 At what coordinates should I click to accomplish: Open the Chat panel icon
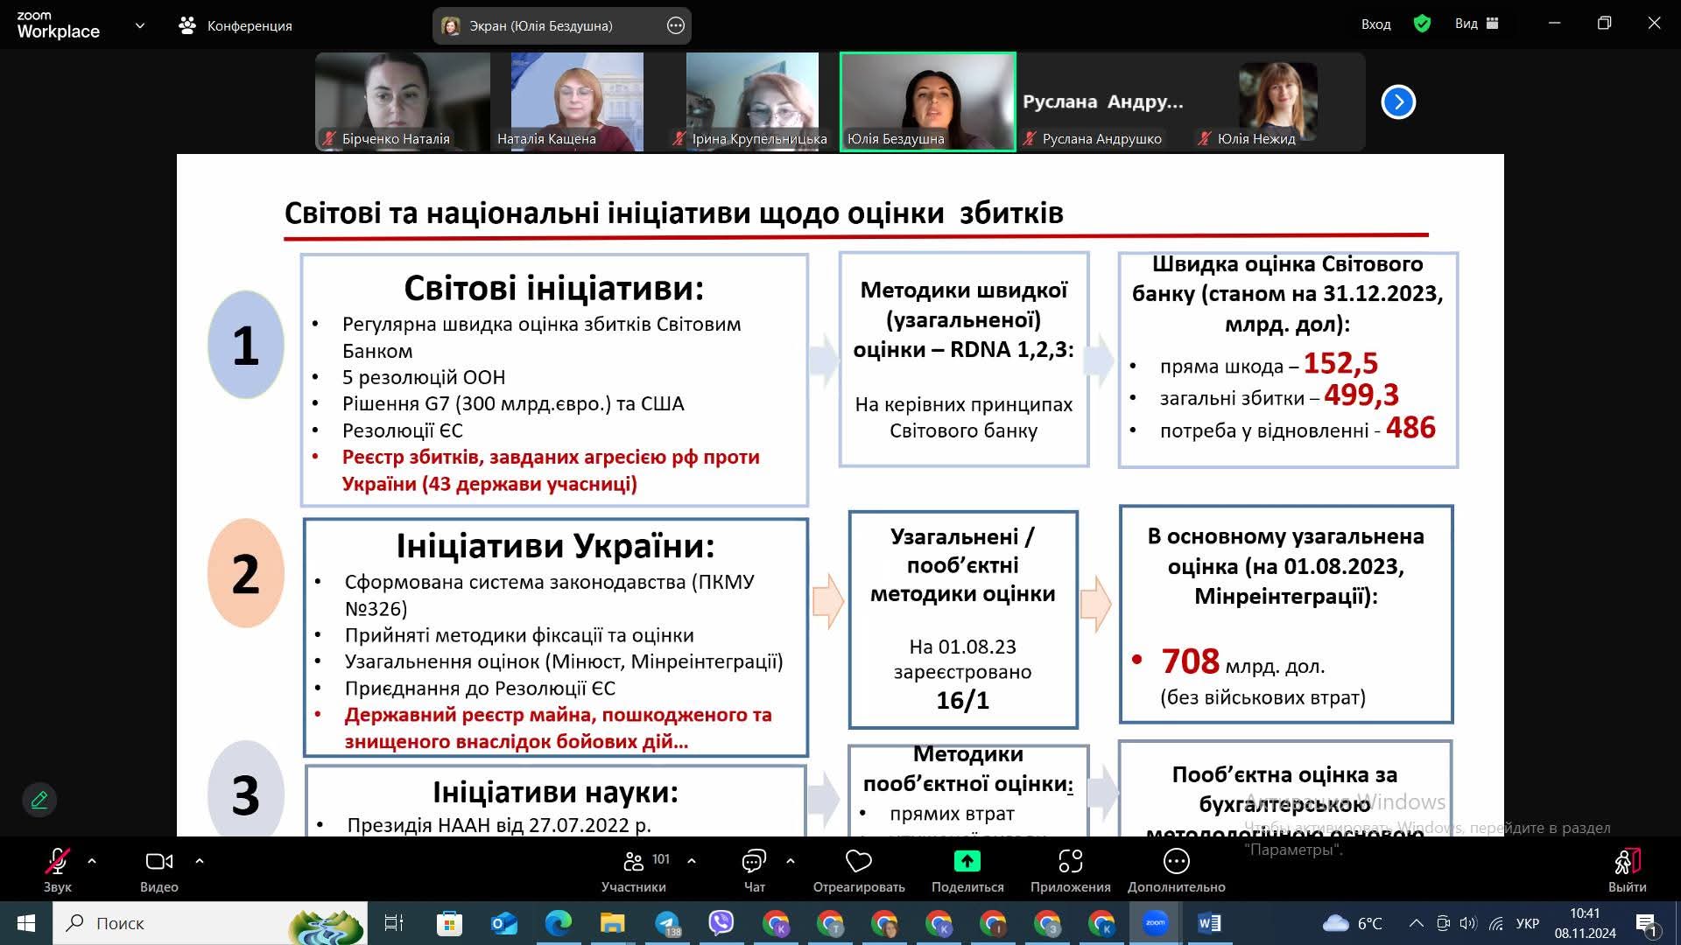[753, 862]
